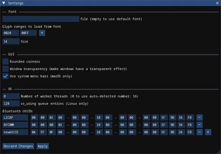
Task: Select the glyph range end field 00FF
Action: point(28,33)
